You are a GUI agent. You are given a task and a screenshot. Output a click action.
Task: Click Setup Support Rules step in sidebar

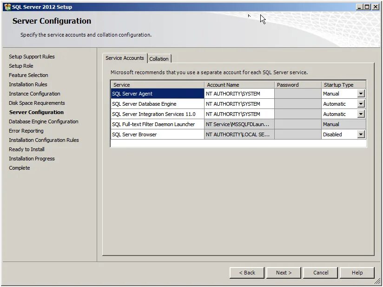point(32,57)
